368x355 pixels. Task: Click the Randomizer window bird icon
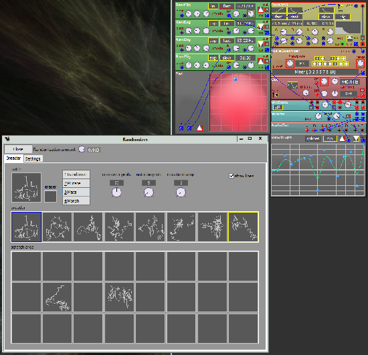point(7,139)
